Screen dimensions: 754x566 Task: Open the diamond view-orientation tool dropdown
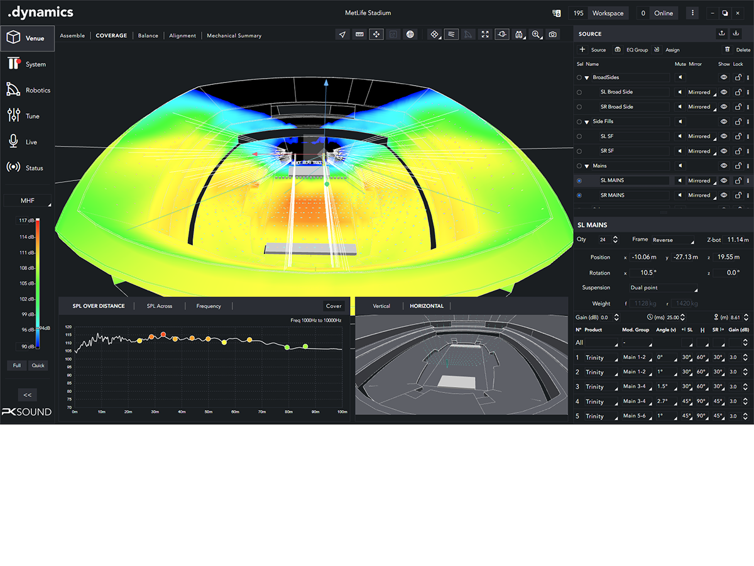tap(435, 35)
